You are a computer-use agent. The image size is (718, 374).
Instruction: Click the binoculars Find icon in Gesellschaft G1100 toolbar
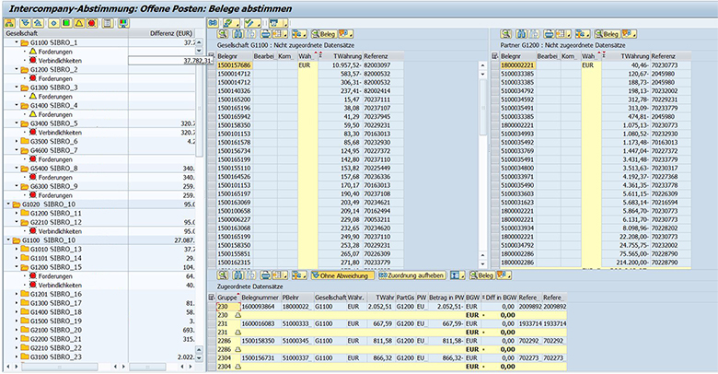point(237,34)
